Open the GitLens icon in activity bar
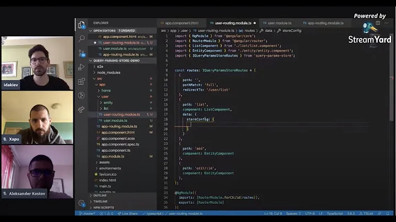 click(x=81, y=95)
